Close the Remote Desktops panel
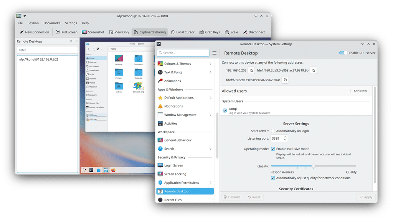Viewport: 393px width, 221px height. click(76, 41)
